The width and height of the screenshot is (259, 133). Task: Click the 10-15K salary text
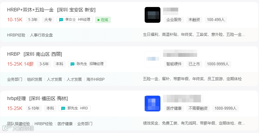click(15, 20)
